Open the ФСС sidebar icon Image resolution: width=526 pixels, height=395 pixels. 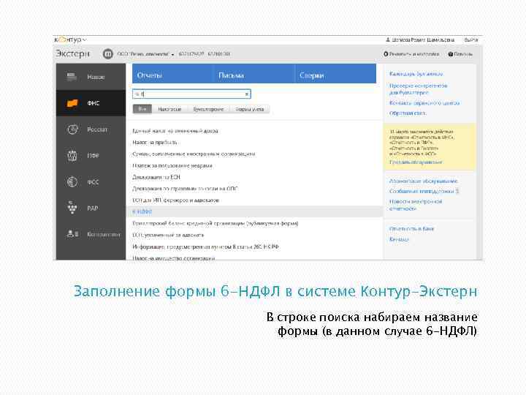pyautogui.click(x=72, y=181)
